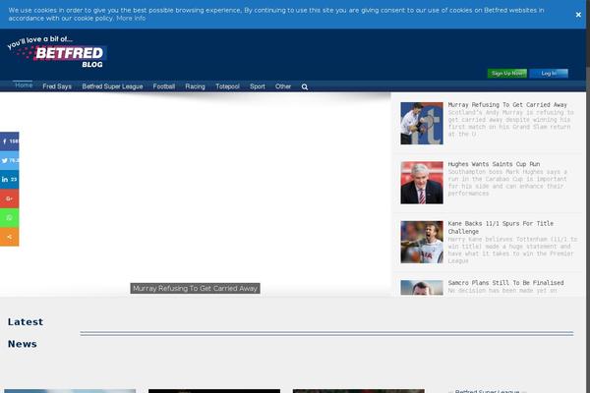This screenshot has width=590, height=393.
Task: Click the Mark Hughes article thumbnail
Action: click(422, 183)
